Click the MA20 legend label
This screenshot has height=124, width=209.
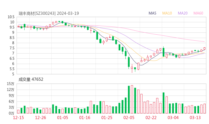[183, 13]
